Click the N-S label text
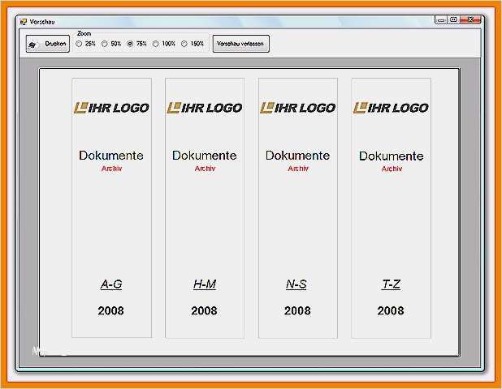Viewport: 502px width, 389px height. click(296, 284)
